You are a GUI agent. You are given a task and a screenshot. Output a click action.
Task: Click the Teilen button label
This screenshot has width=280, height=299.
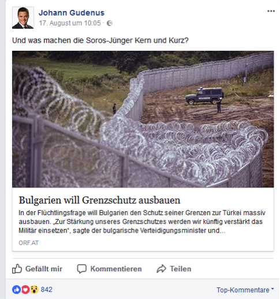point(181,269)
